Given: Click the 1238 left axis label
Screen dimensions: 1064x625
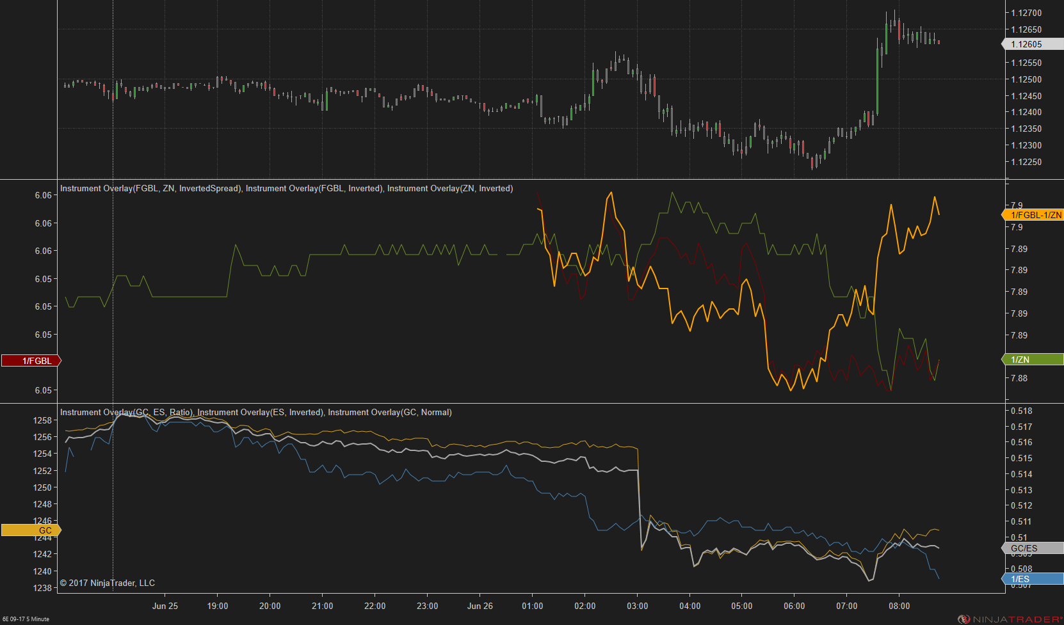Looking at the screenshot, I should pos(42,588).
